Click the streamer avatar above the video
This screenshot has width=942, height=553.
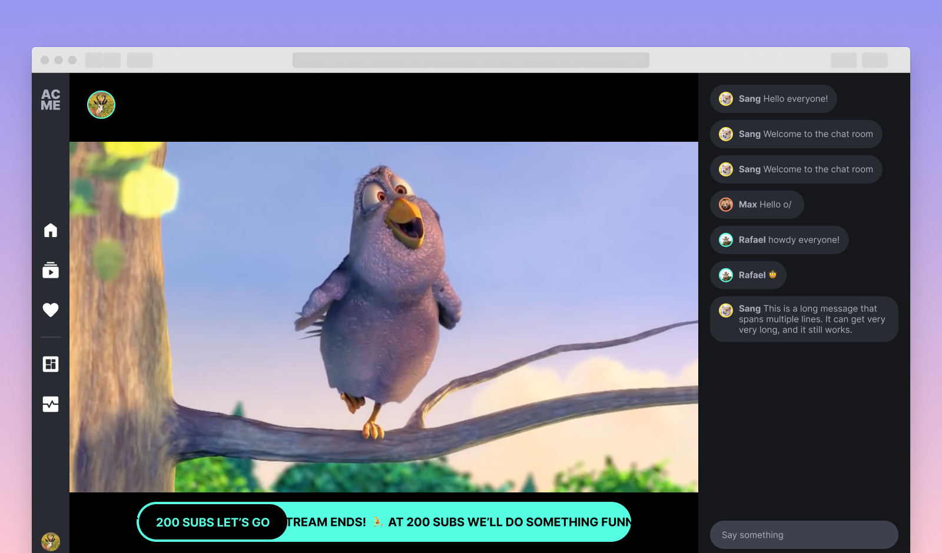pyautogui.click(x=101, y=105)
